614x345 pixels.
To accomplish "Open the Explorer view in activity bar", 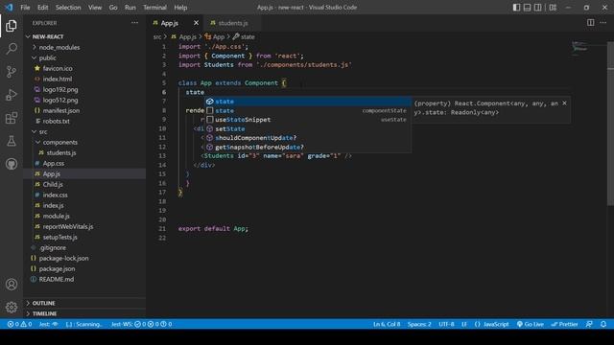I will pyautogui.click(x=12, y=26).
